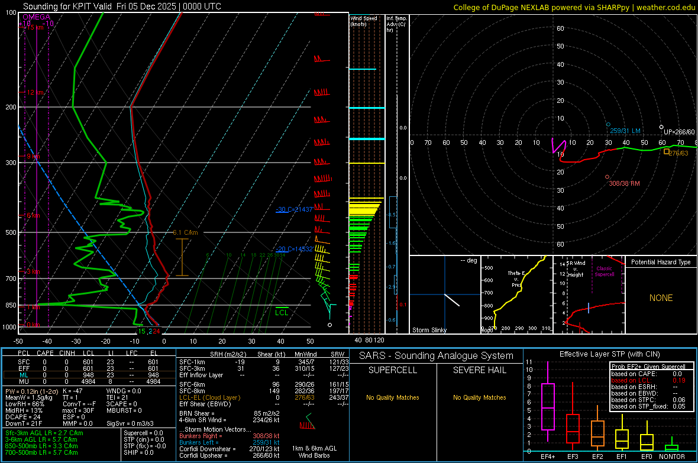The image size is (698, 463).
Task: Click the 'SARS - Sounding Analogue System' heading
Action: (x=436, y=356)
